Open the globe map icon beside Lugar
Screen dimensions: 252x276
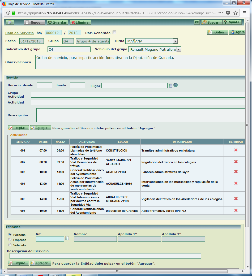click(176, 85)
